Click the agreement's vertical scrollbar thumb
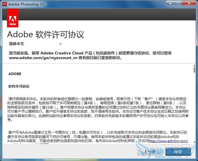The image size is (198, 161). (194, 70)
